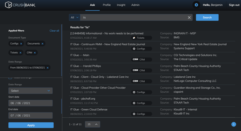The height and width of the screenshot is (131, 241).
Task: Open result IT Glue - Cloud Provider Other Cloud Provider
Action: click(98, 88)
